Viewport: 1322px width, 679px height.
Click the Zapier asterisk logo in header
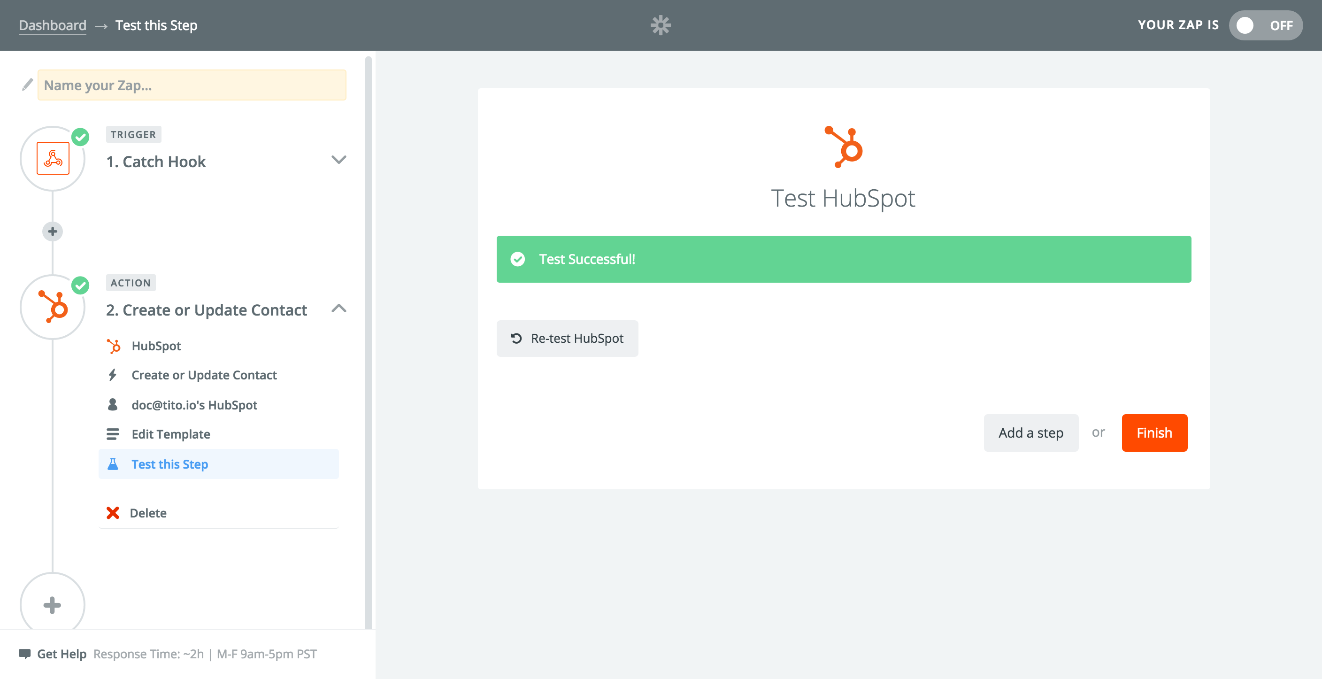tap(661, 25)
